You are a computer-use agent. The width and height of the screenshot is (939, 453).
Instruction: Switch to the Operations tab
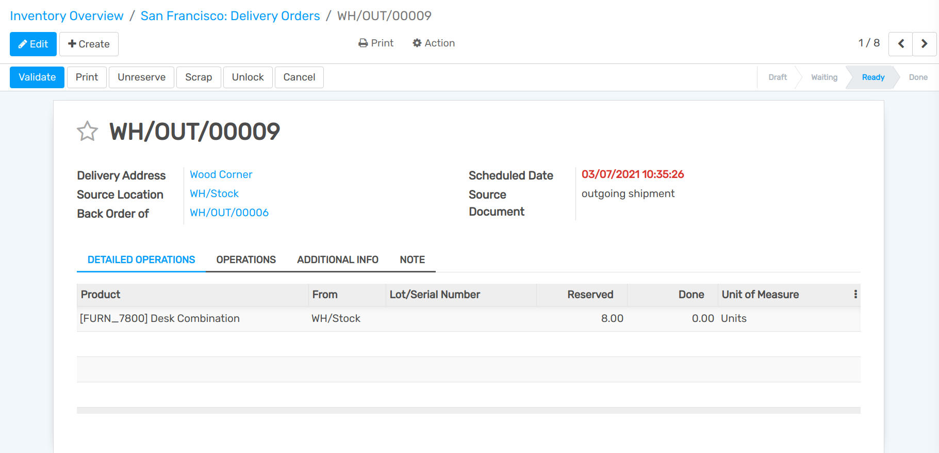[x=246, y=260]
